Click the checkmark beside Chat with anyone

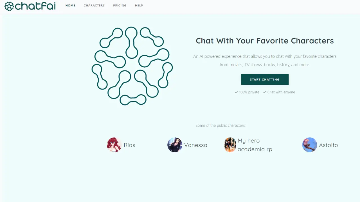coord(265,92)
